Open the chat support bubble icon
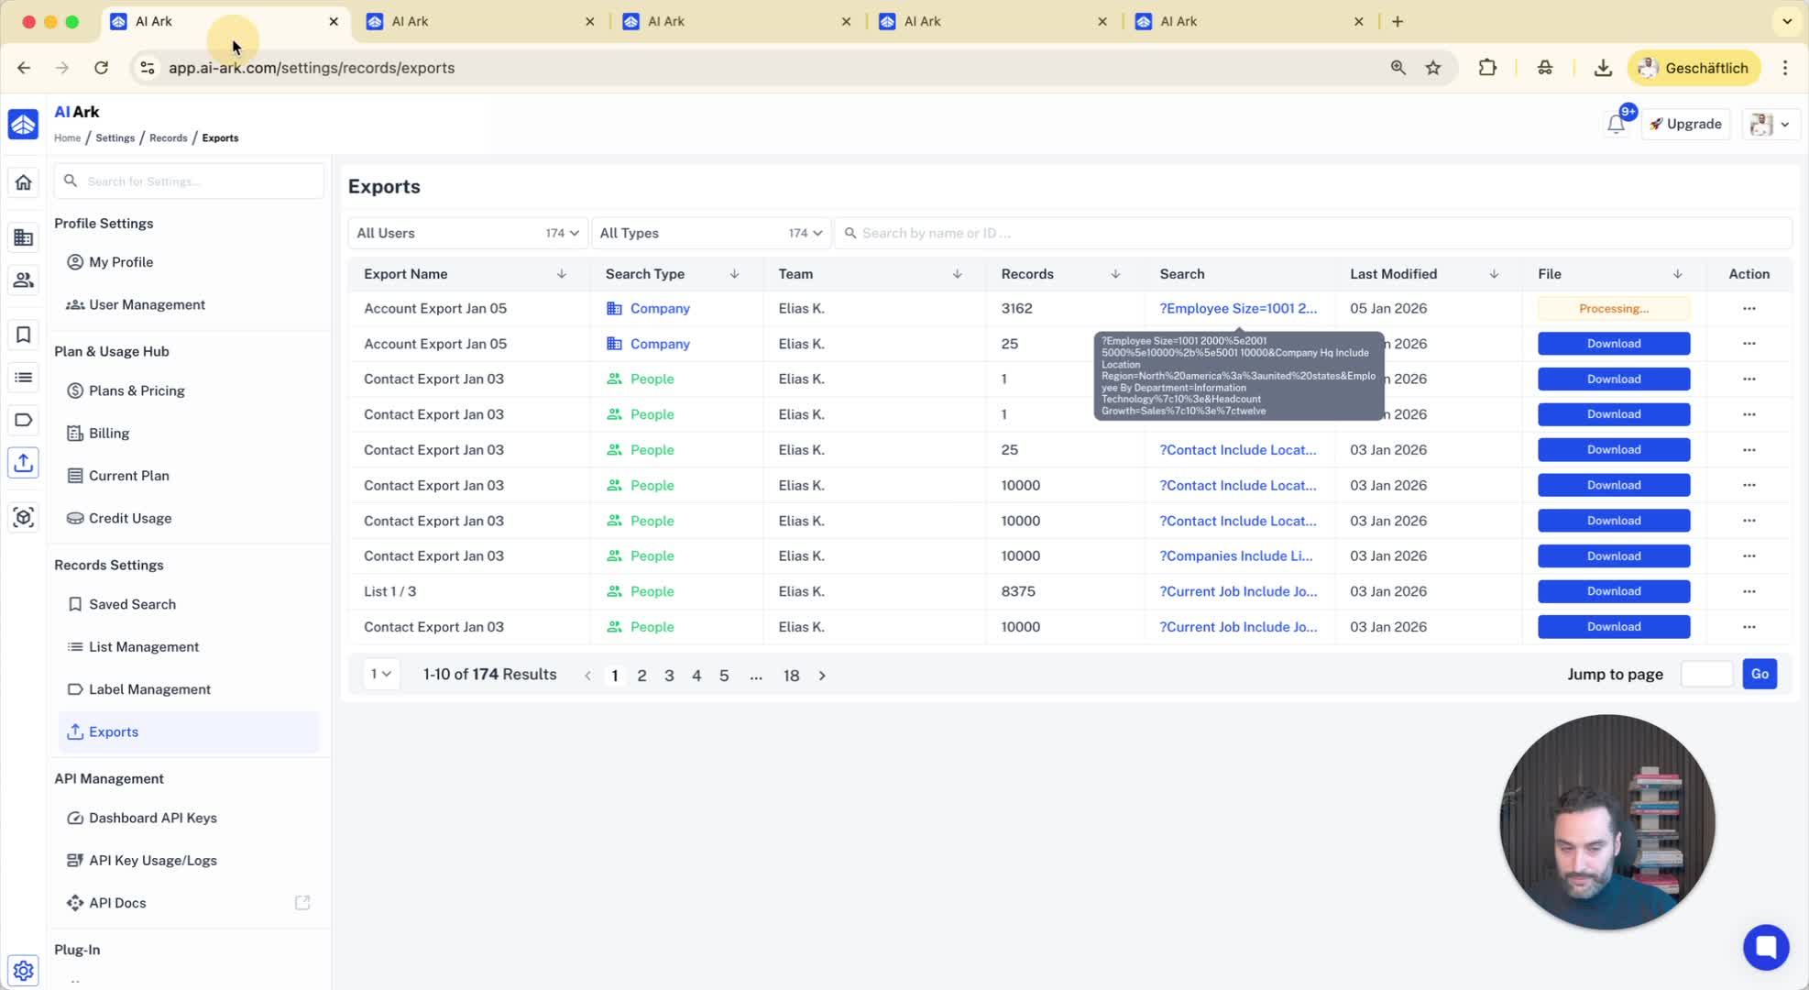The height and width of the screenshot is (990, 1809). [x=1765, y=946]
